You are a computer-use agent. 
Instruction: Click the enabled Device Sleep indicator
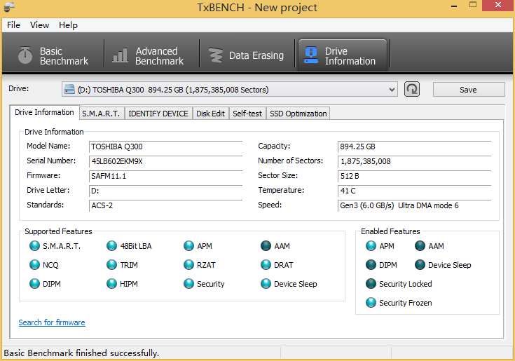coord(420,265)
